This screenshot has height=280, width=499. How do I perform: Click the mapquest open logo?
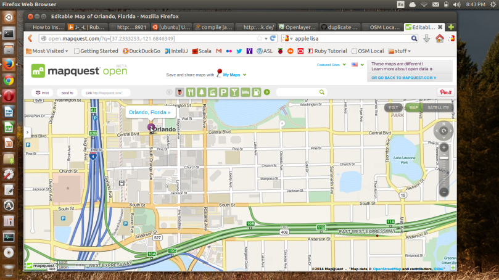[79, 71]
